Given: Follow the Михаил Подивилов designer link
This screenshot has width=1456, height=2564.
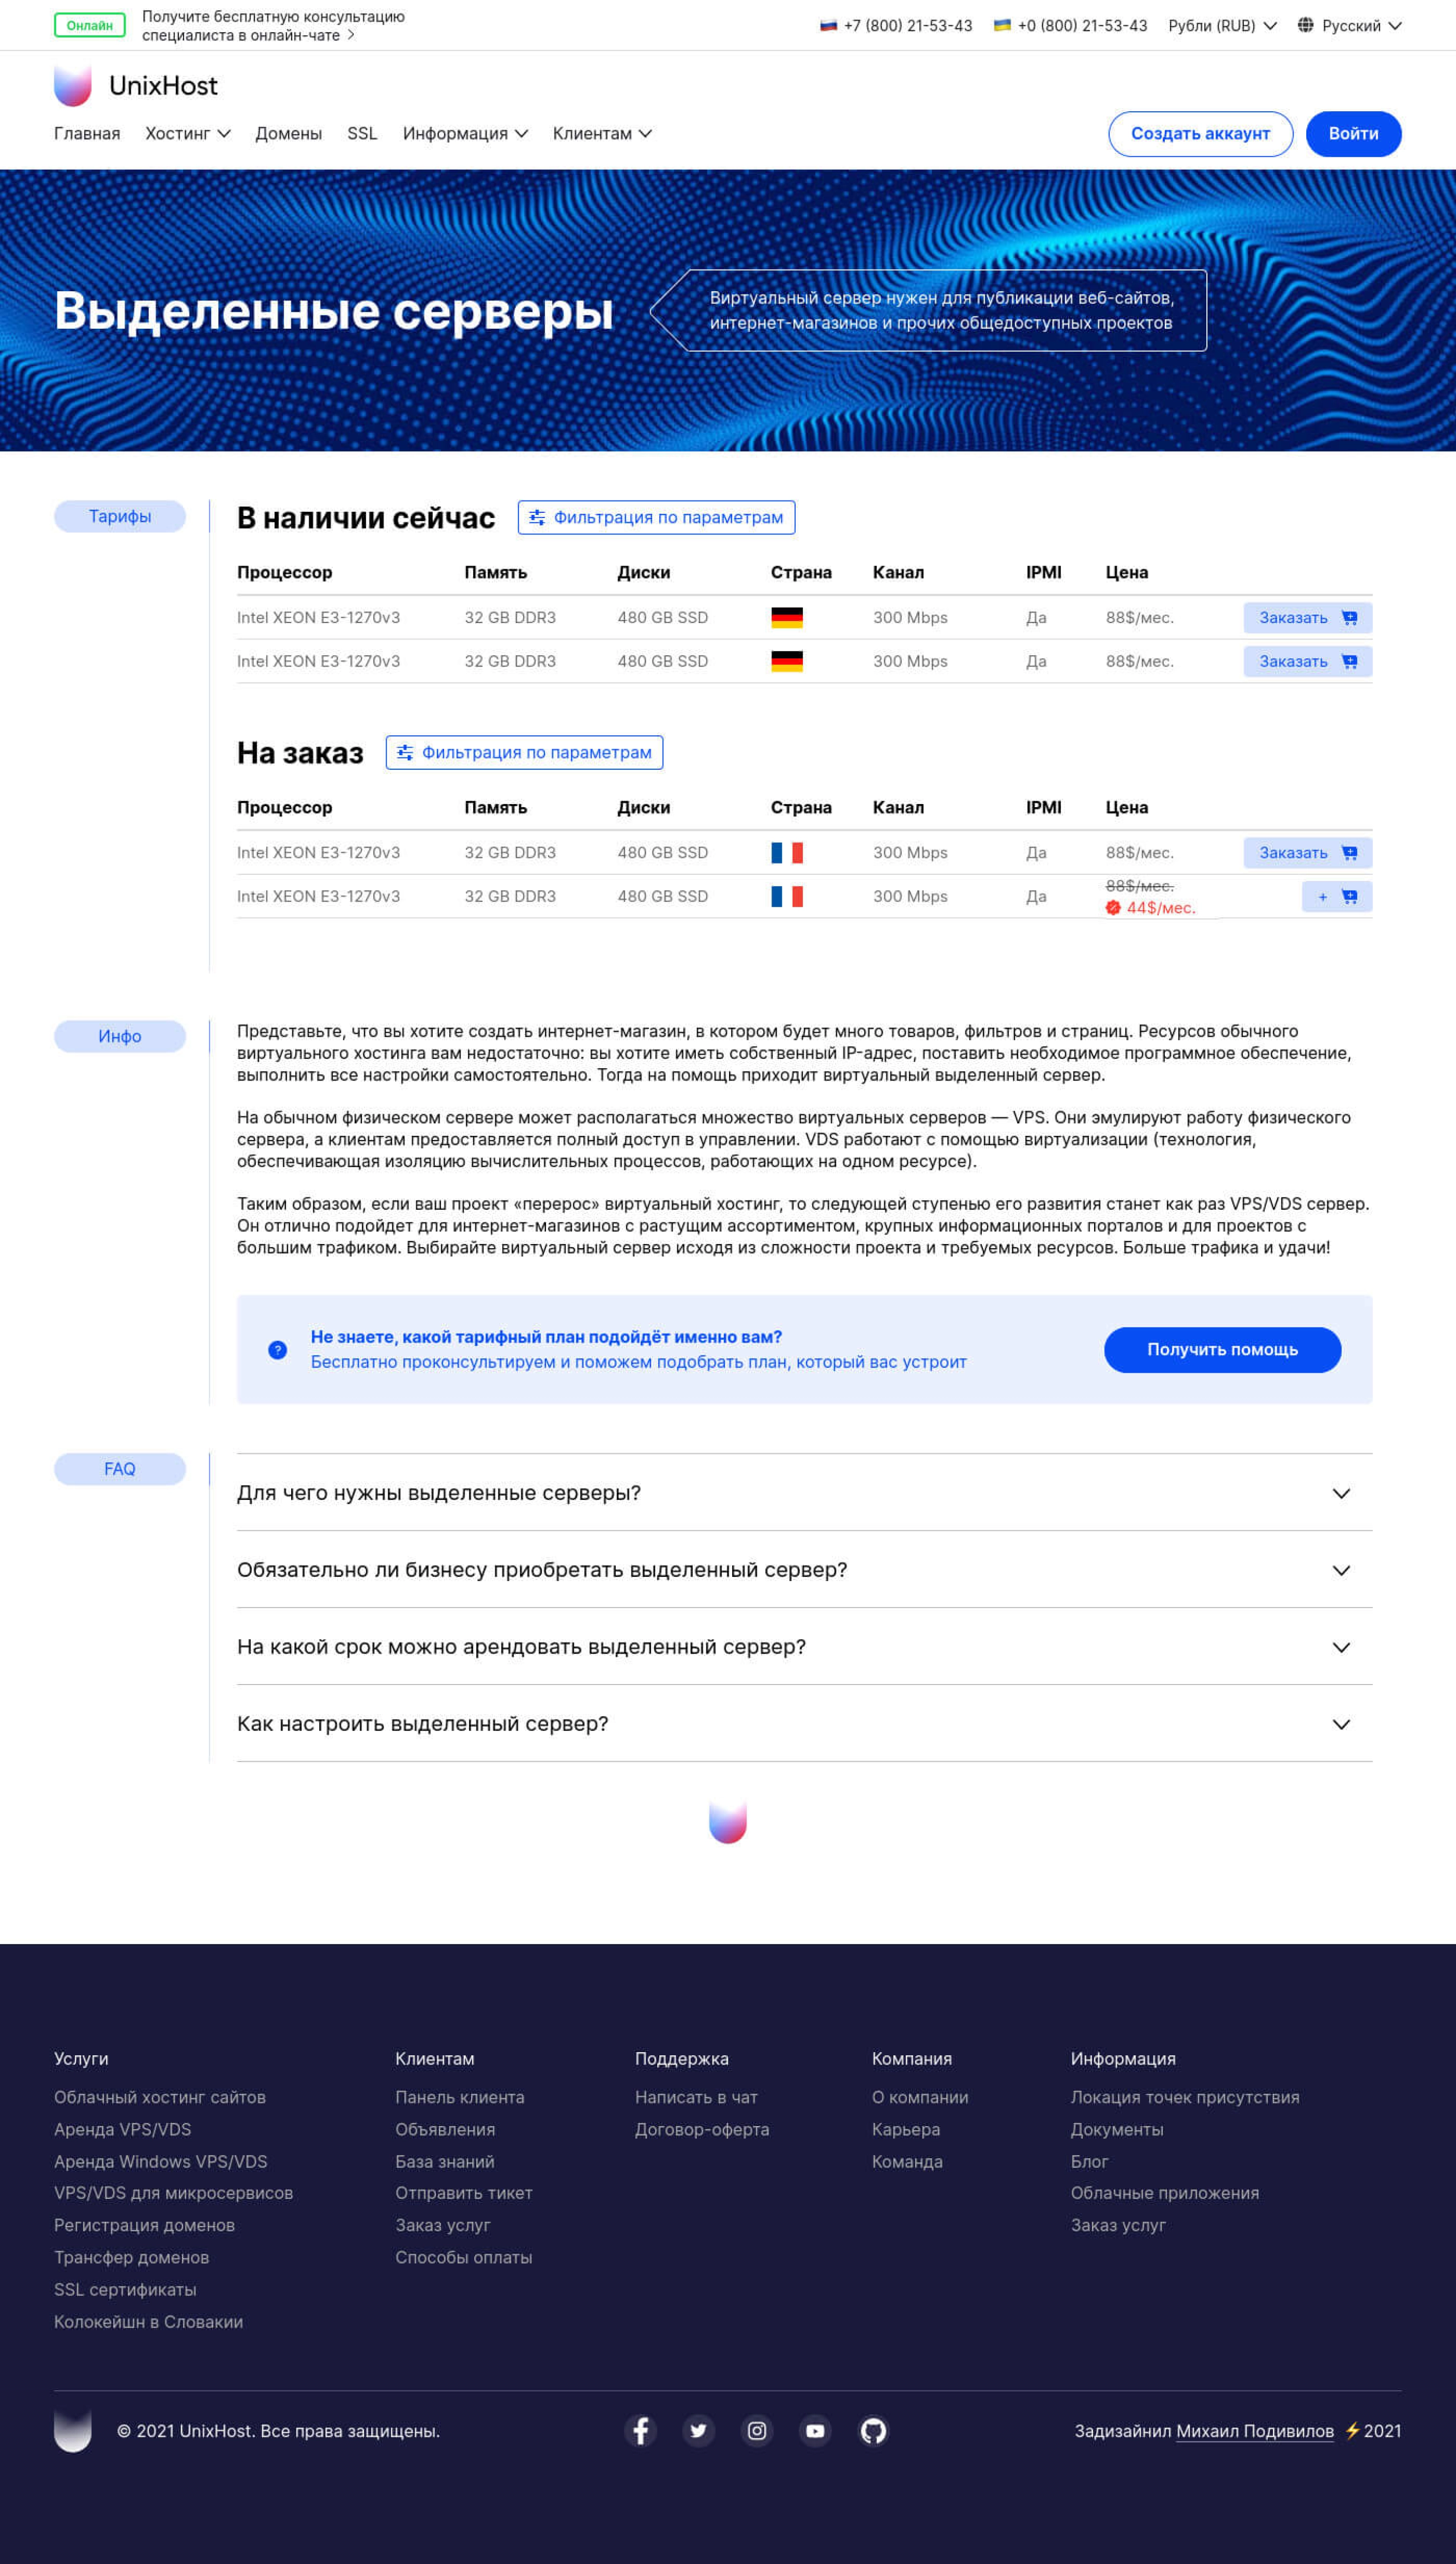Looking at the screenshot, I should point(1254,2431).
